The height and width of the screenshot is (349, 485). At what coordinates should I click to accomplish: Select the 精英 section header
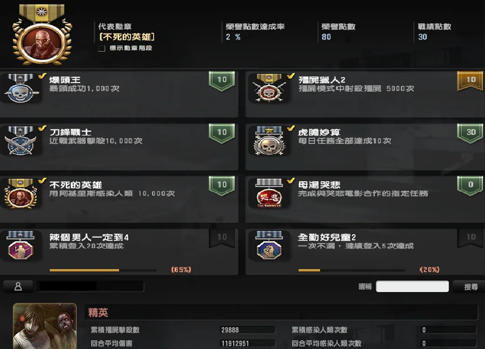coord(281,312)
